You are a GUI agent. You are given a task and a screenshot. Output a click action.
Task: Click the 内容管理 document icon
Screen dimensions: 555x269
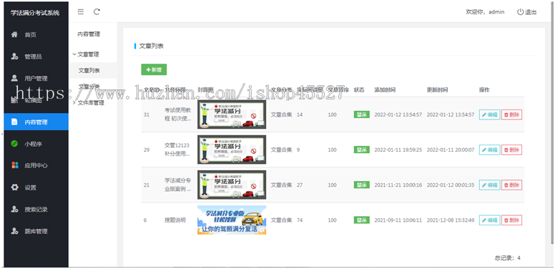[14, 122]
